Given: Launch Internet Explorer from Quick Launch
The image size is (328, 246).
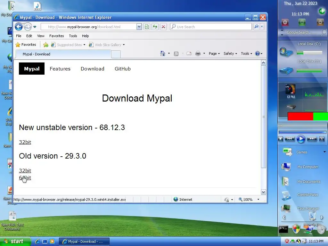Looking at the screenshot, I should [37, 242].
